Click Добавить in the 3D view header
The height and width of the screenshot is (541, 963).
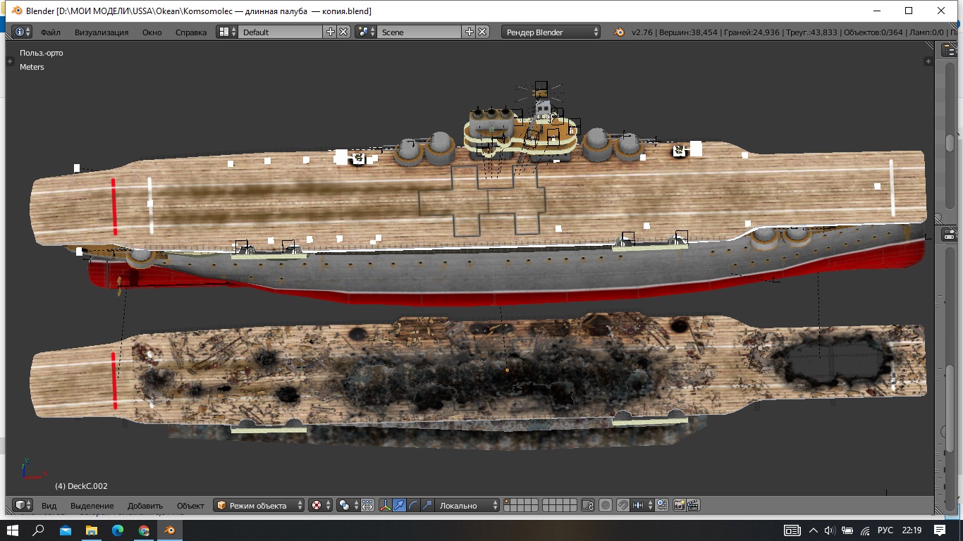point(145,505)
